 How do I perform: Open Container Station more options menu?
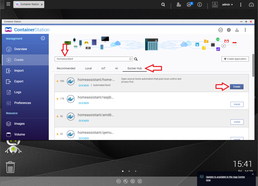[245, 30]
